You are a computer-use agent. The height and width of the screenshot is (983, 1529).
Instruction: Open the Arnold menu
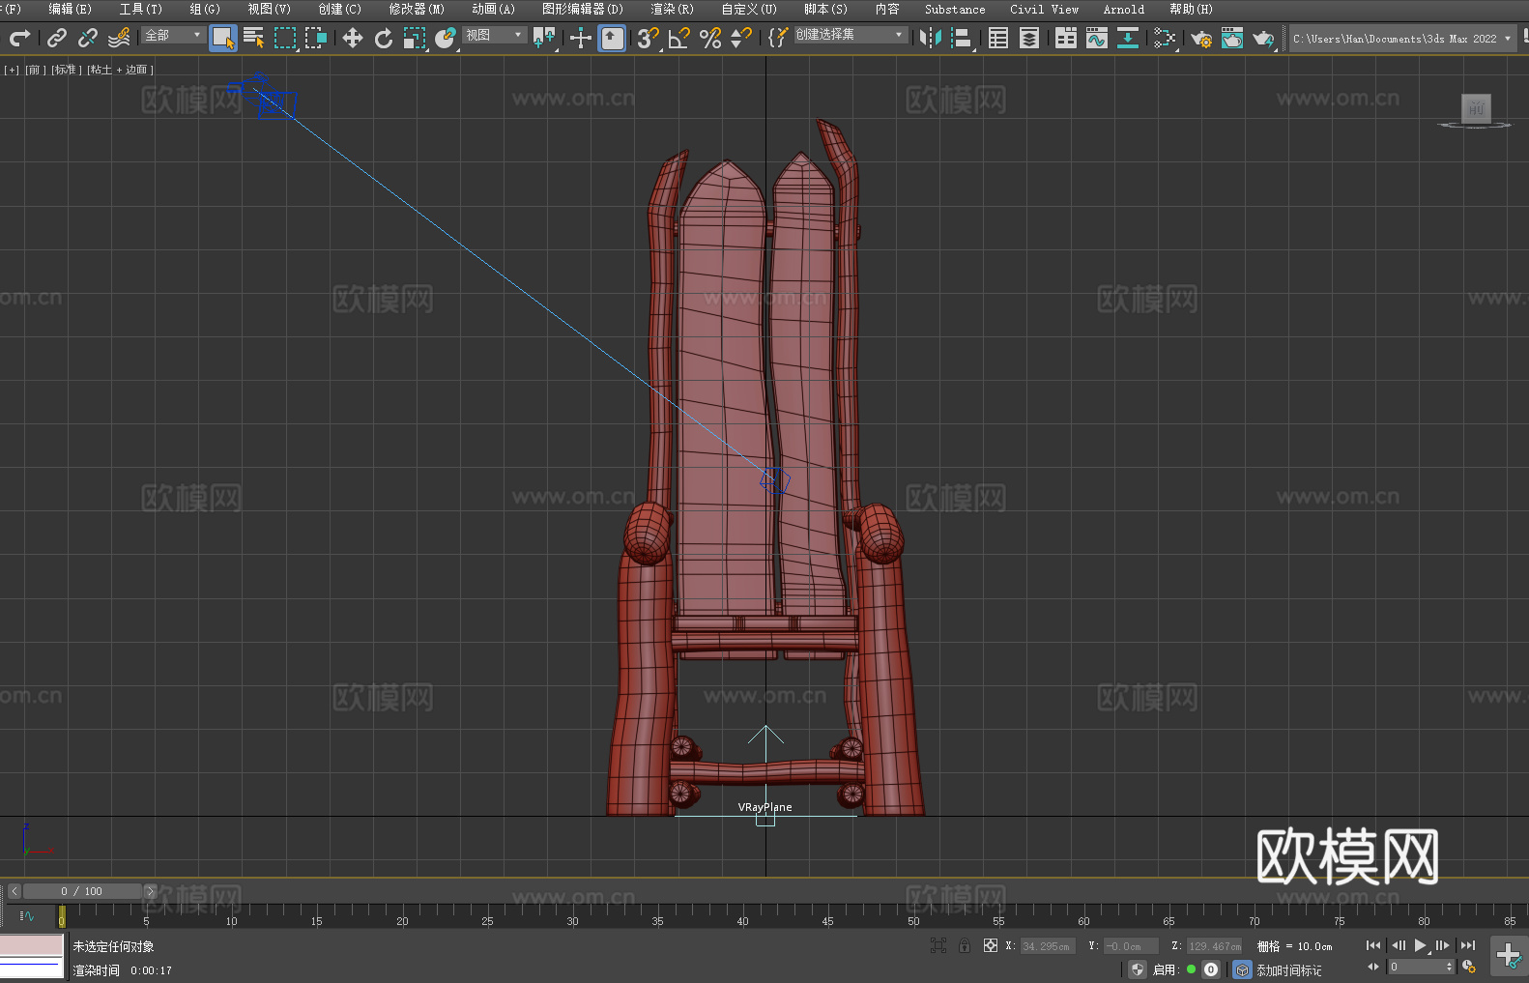tap(1124, 9)
